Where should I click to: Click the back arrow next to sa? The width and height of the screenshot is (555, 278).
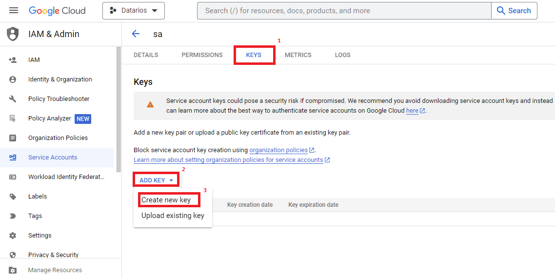[x=136, y=34]
